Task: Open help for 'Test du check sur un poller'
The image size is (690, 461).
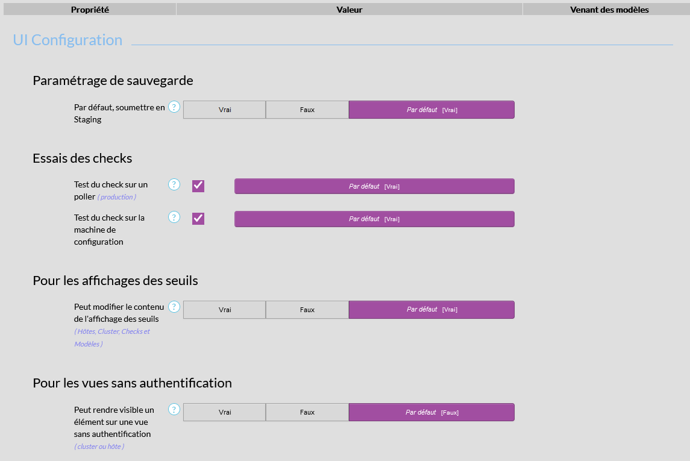Action: pyautogui.click(x=174, y=184)
